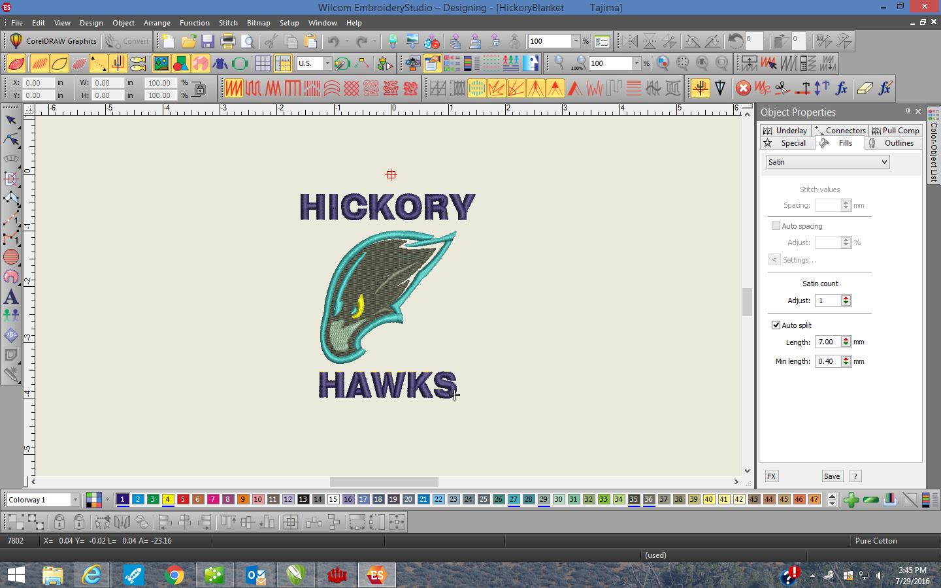The image size is (941, 588).
Task: Click the question mark help button
Action: [855, 476]
